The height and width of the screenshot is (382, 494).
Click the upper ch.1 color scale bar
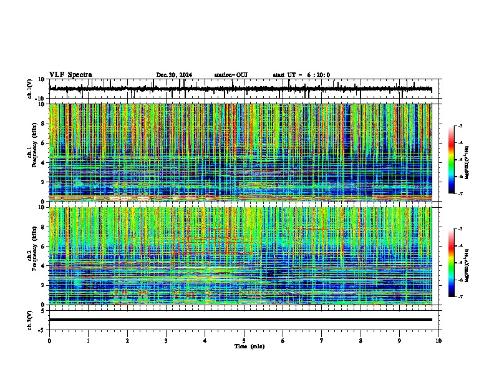tap(452, 160)
